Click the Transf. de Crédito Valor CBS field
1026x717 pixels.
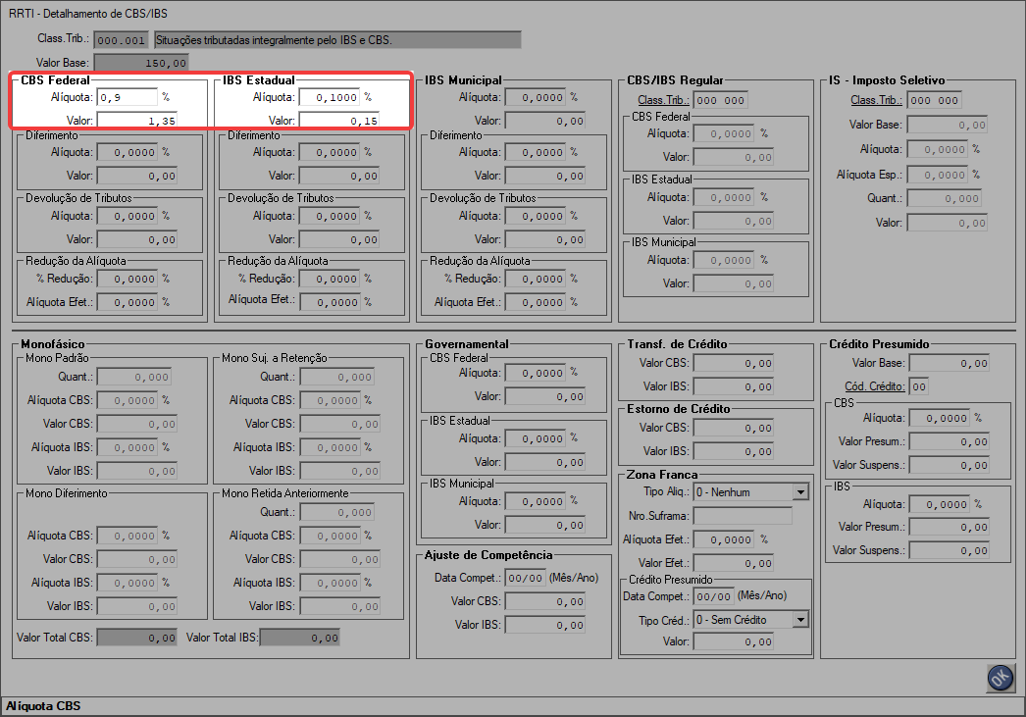734,363
